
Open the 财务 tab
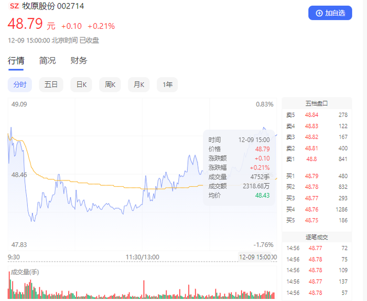79,61
